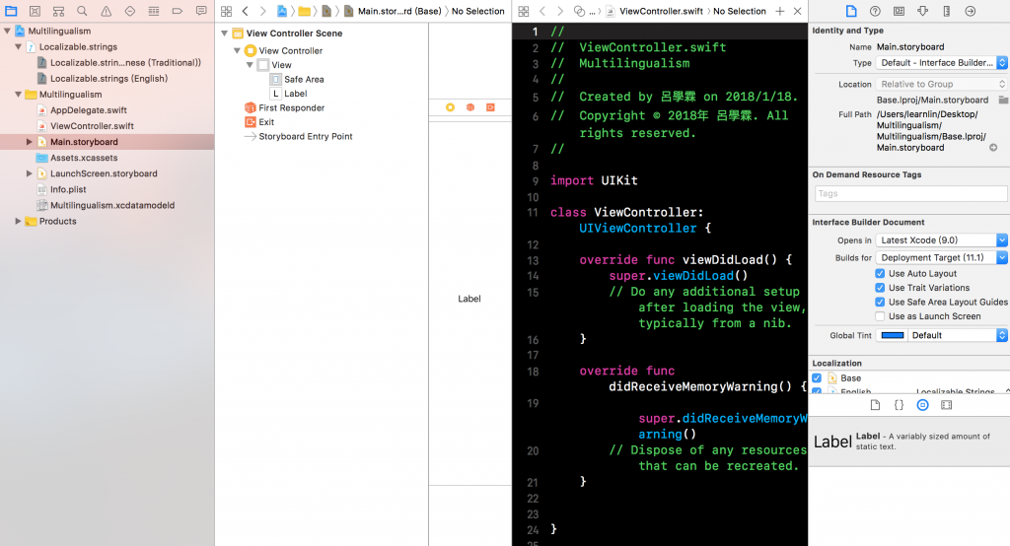Collapse View Controller Scene in outline

click(224, 33)
